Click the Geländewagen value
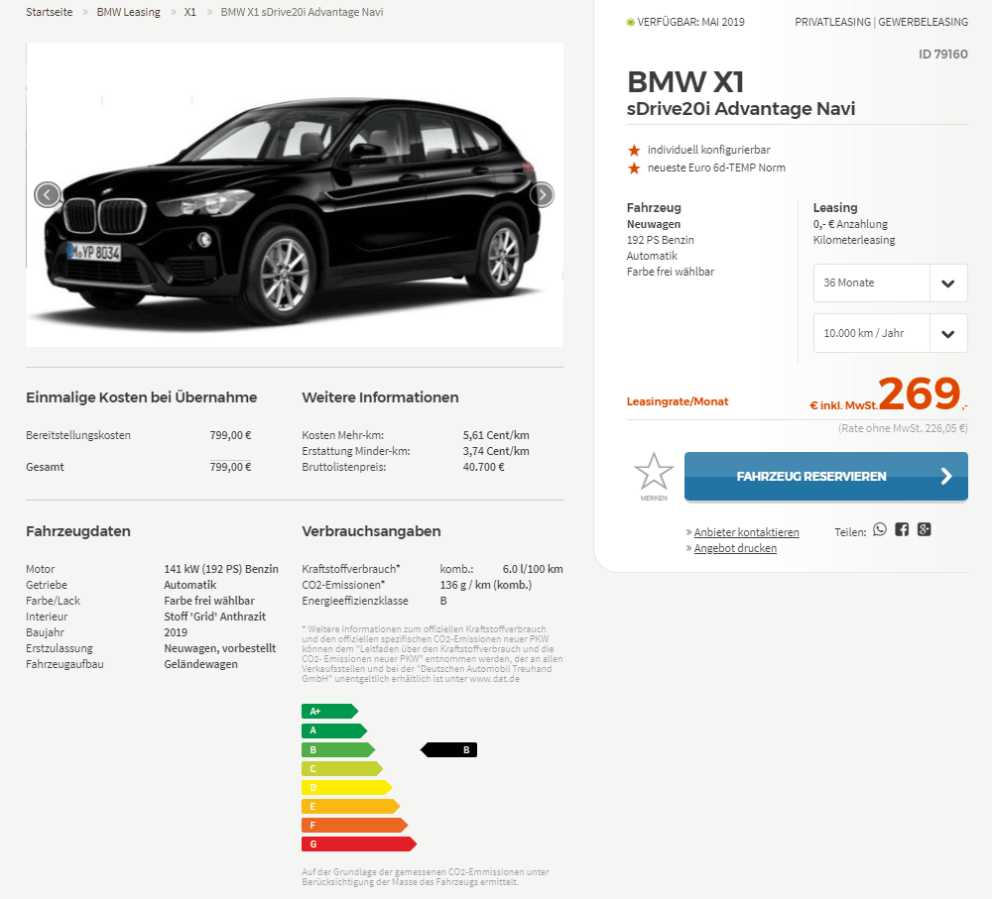The height and width of the screenshot is (899, 992). (200, 664)
